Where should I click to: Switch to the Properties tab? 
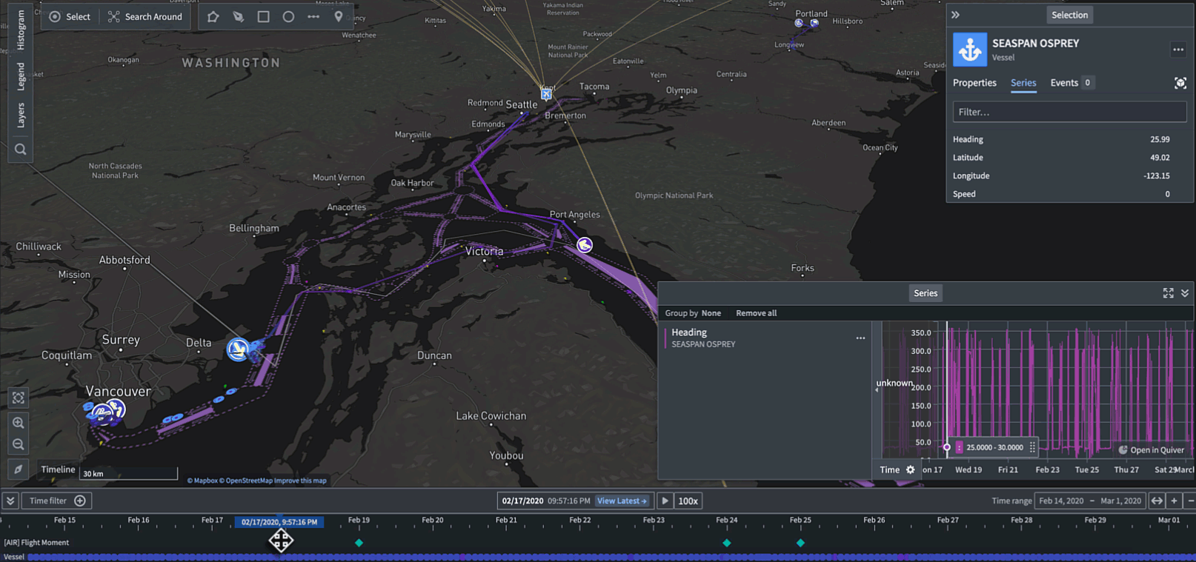tap(974, 83)
